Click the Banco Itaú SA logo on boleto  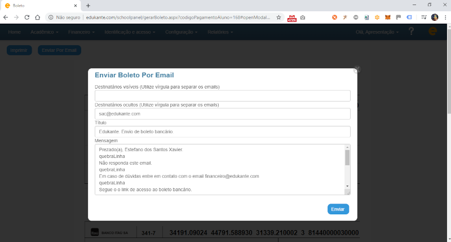[95, 232]
